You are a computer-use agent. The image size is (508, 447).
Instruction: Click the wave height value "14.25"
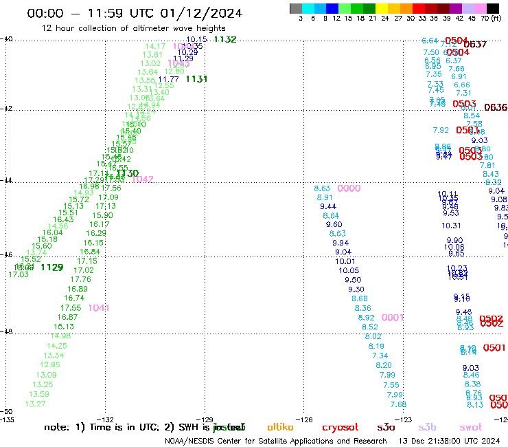[57, 346]
